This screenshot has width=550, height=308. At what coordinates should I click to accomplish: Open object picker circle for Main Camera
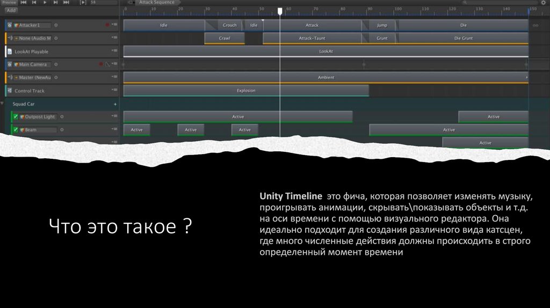[56, 64]
